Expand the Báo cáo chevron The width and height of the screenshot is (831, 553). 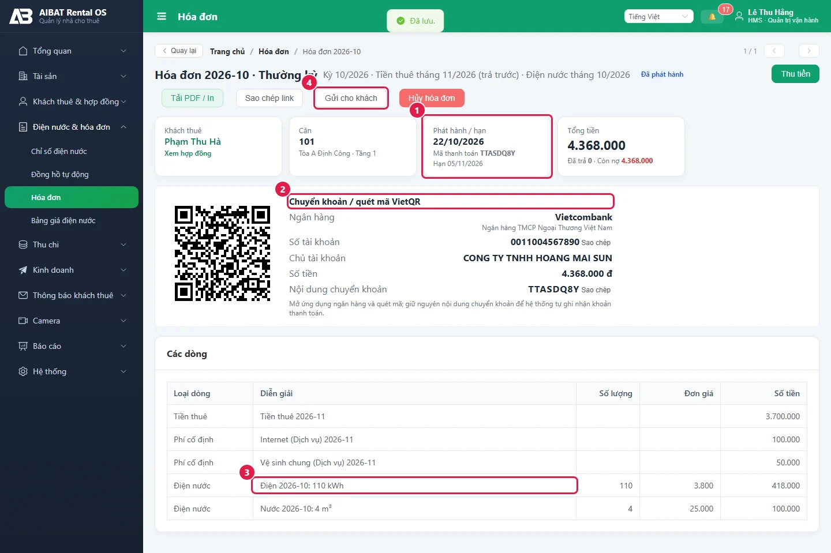click(123, 346)
